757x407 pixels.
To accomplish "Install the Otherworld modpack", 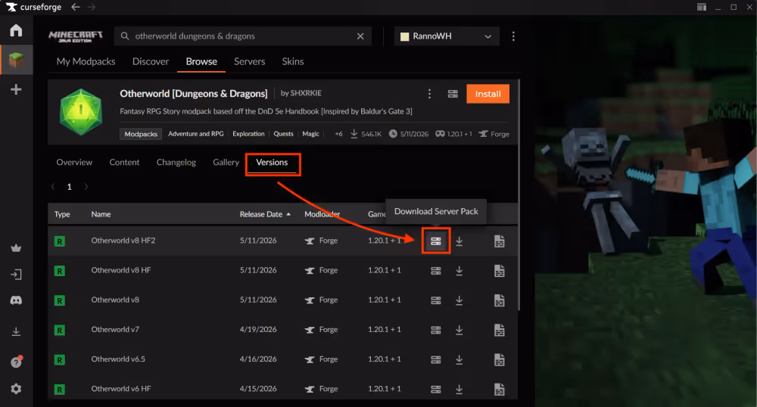I will (488, 94).
